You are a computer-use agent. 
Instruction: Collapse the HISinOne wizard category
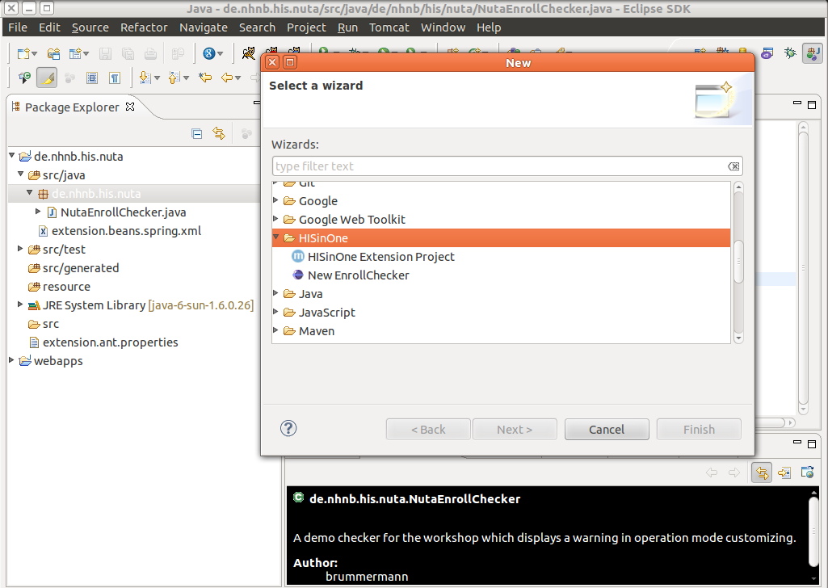276,238
